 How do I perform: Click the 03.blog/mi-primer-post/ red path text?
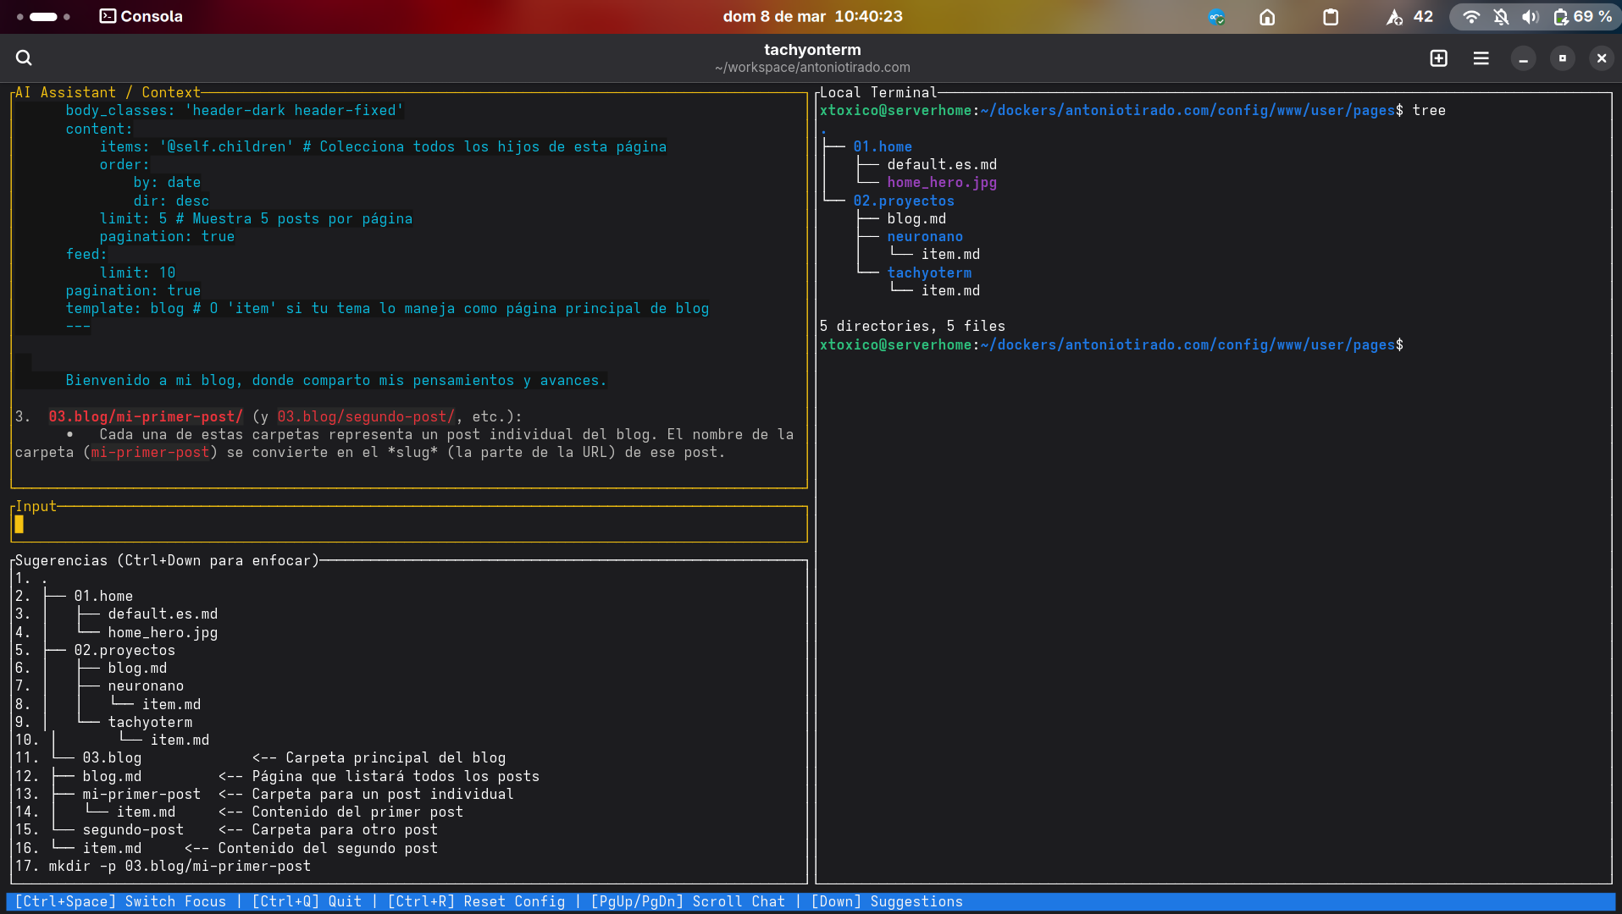(x=146, y=416)
